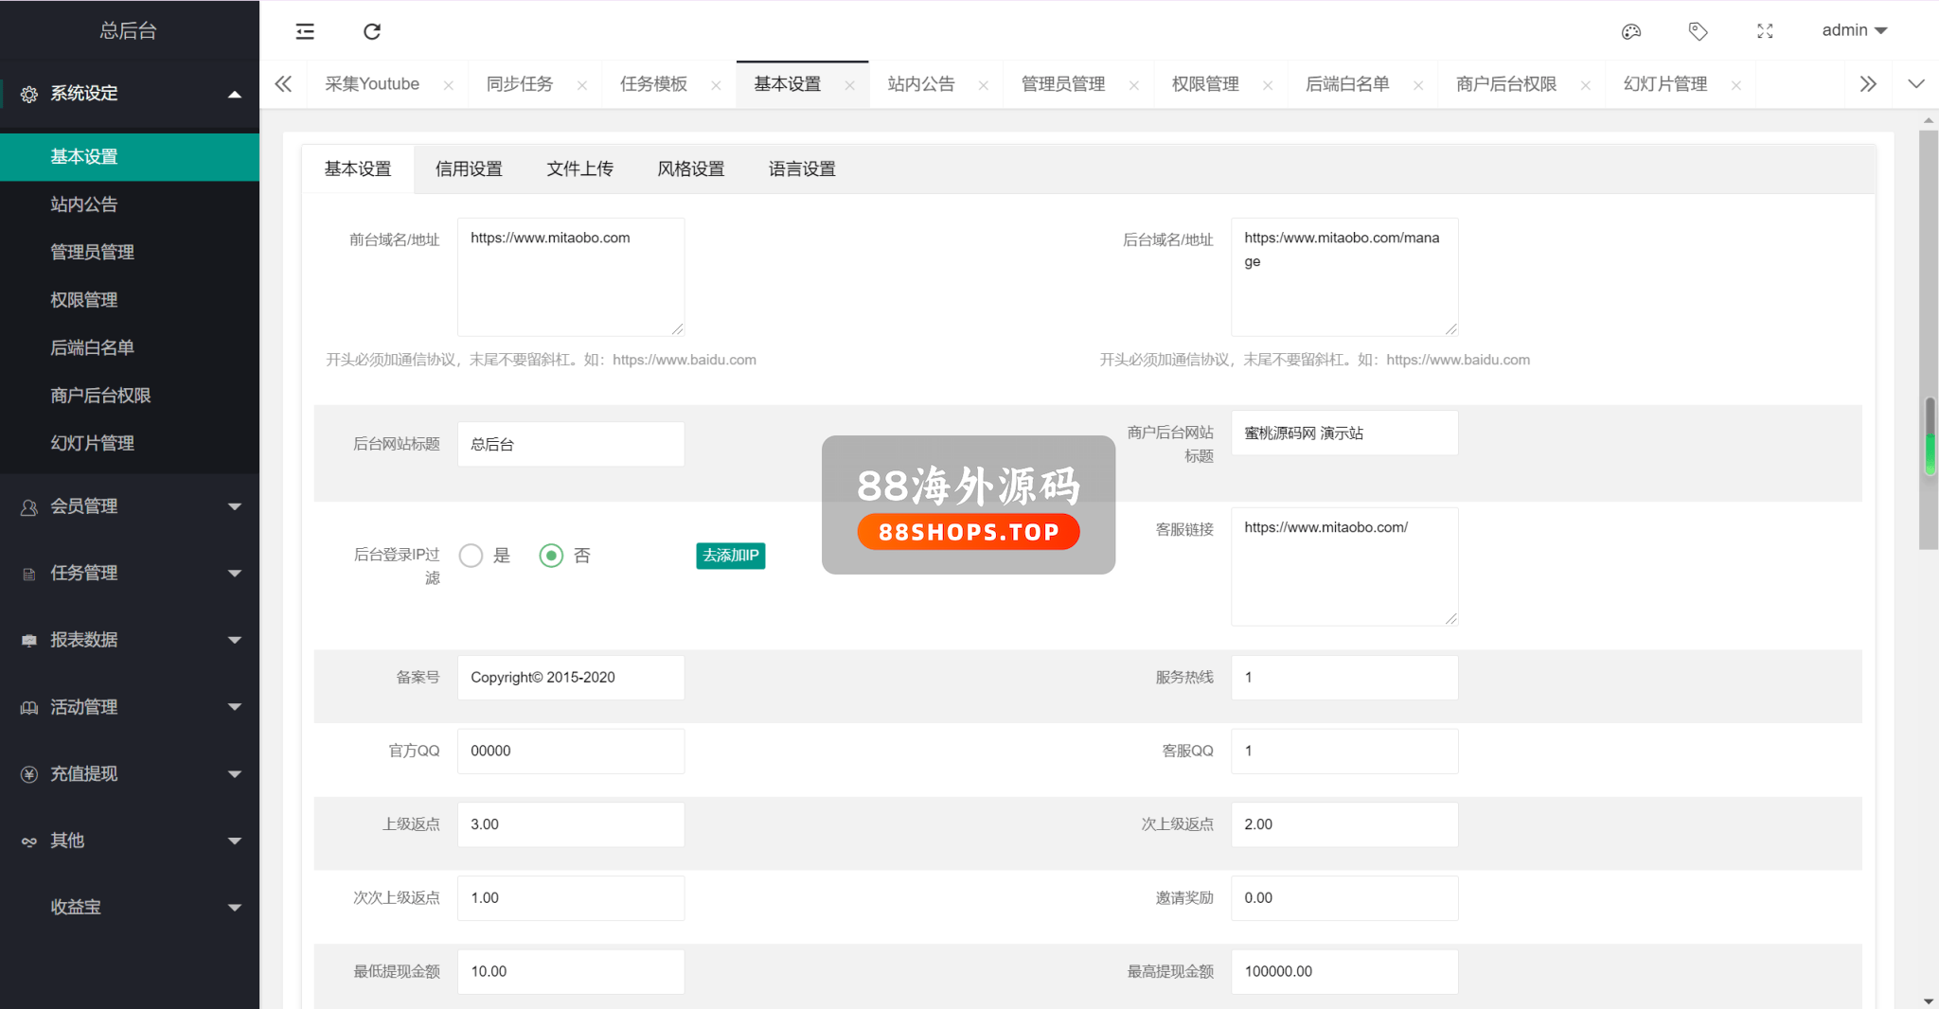Switch to the 信用设置 tab

point(469,169)
